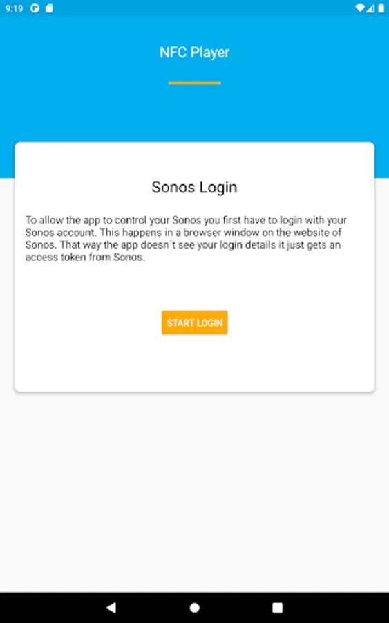389x623 pixels.
Task: Tap the circular P notification icon
Action: [x=35, y=8]
